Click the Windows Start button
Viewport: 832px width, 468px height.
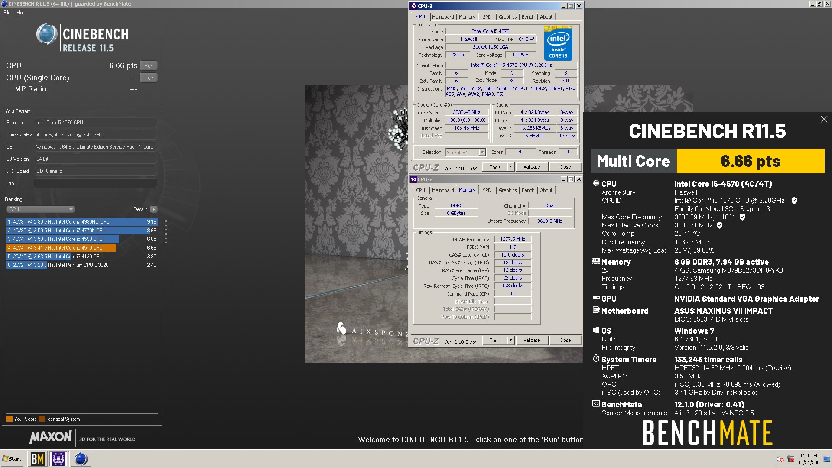point(12,458)
